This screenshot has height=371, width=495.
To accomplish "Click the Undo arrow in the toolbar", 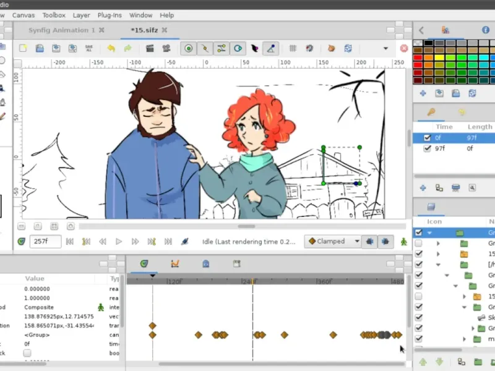I will (111, 48).
